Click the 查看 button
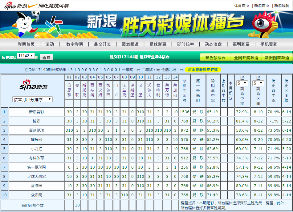Image resolution: width=293 pixels, height=212 pixels. point(46,57)
